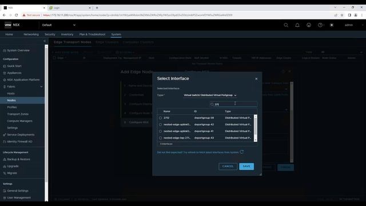Image resolution: width=366 pixels, height=206 pixels.
Task: Open a new browser tab
Action: [x=97, y=7]
